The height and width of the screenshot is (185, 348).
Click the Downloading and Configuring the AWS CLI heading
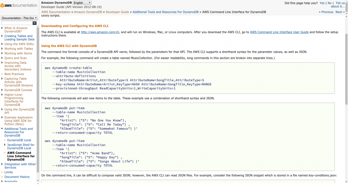75,26
